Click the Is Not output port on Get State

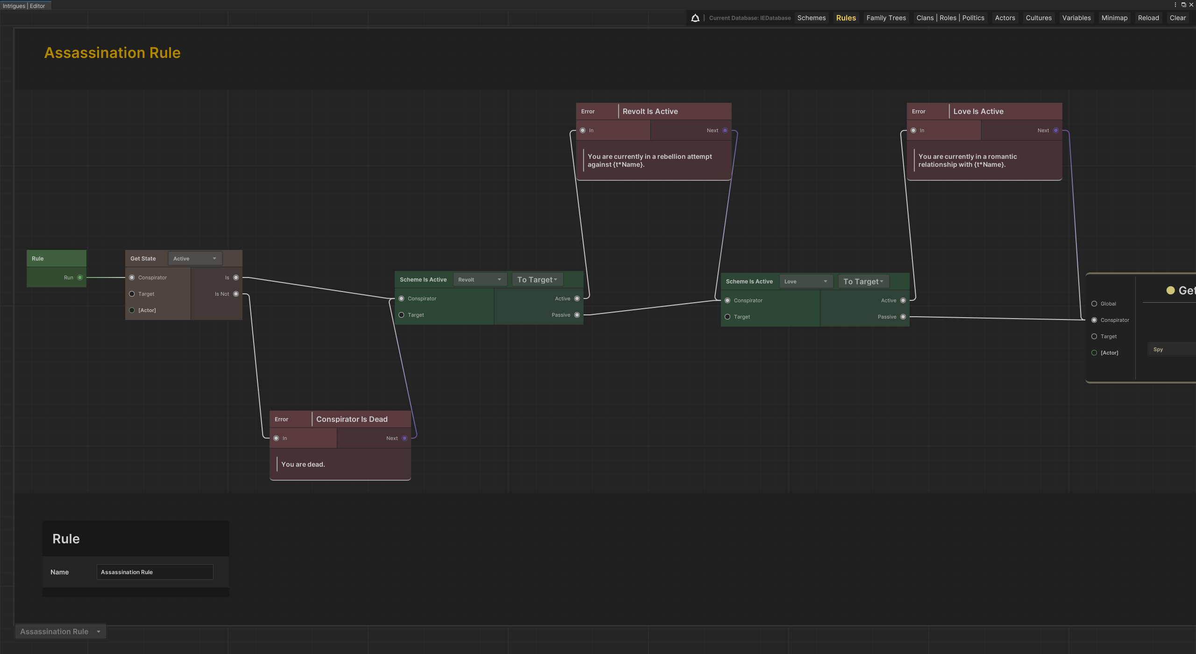point(236,294)
